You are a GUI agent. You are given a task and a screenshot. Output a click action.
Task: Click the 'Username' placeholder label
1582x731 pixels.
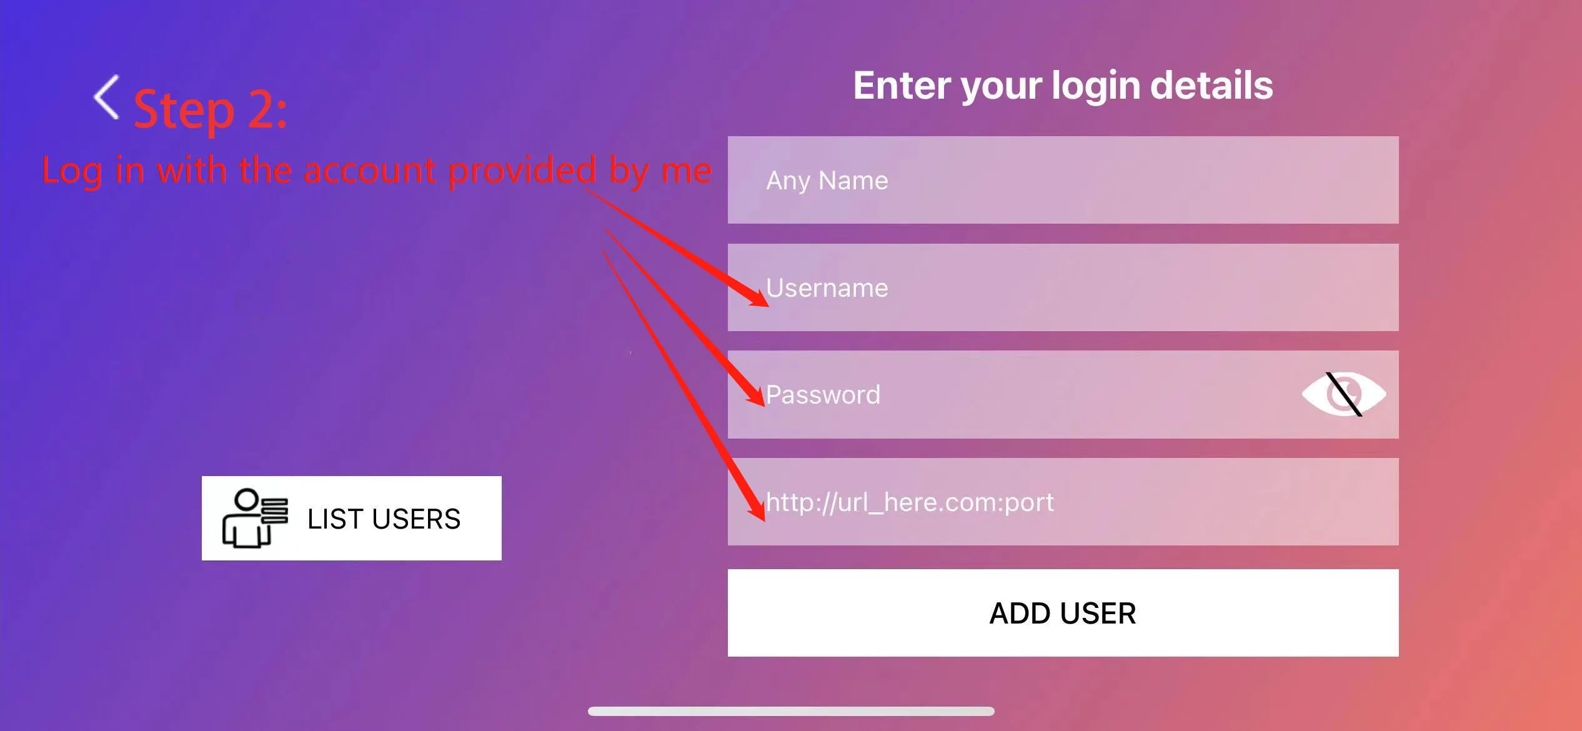pos(827,288)
